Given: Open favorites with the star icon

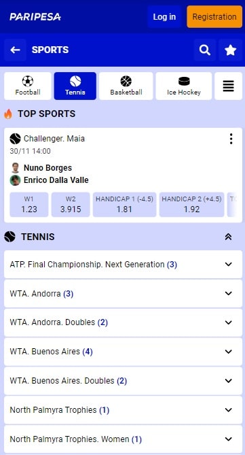Looking at the screenshot, I should 231,50.
